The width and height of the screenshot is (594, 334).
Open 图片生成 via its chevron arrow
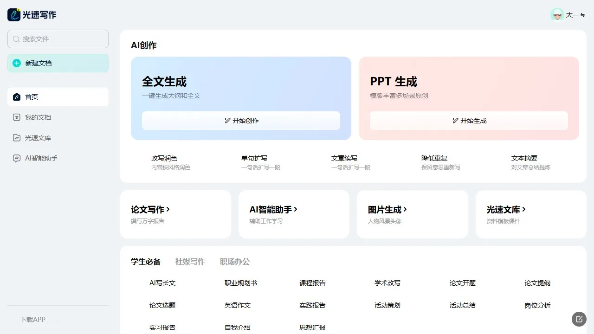click(405, 210)
